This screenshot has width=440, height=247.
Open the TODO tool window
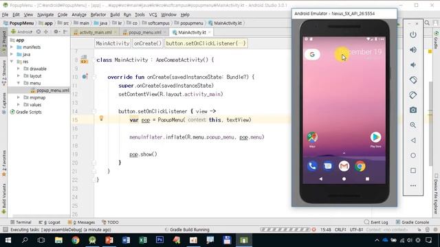click(110, 222)
